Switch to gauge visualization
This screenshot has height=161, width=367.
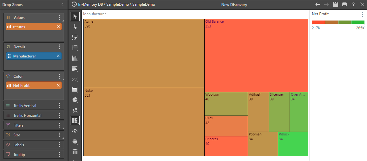(x=75, y=131)
